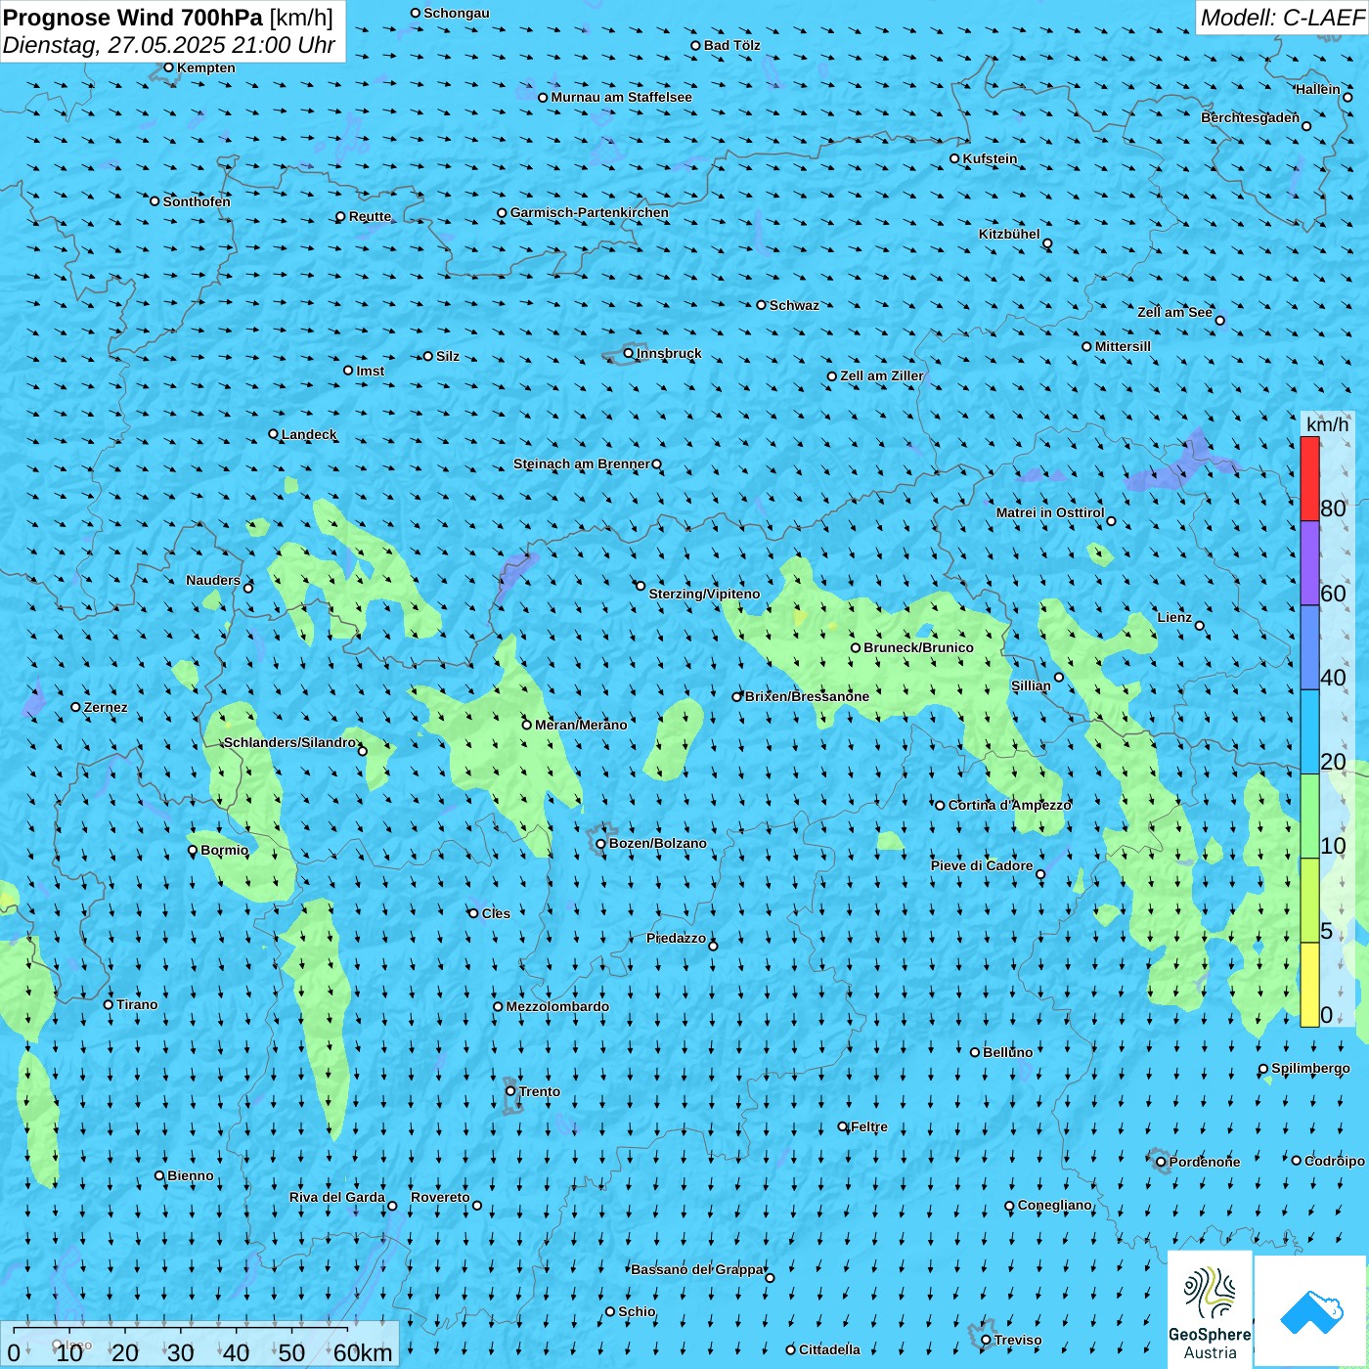Select the Schlanders/Silandro label
Viewport: 1369px width, 1369px height.
click(x=289, y=742)
